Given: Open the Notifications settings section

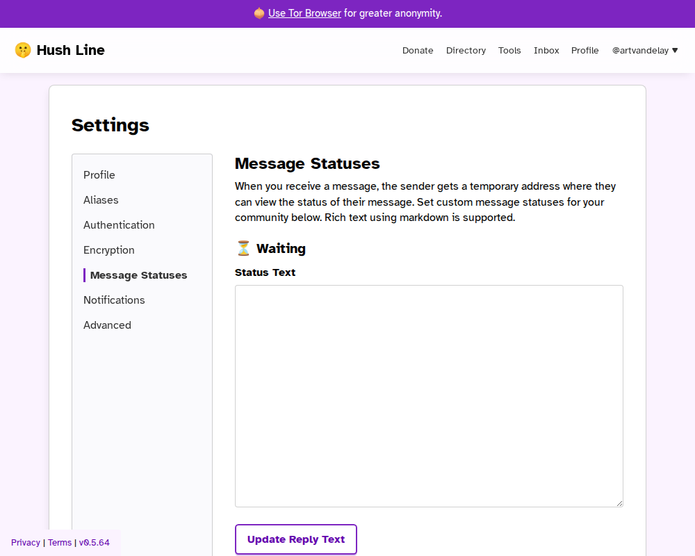Looking at the screenshot, I should point(114,300).
